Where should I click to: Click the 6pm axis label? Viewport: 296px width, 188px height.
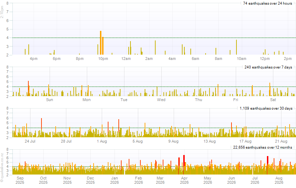[57, 59]
